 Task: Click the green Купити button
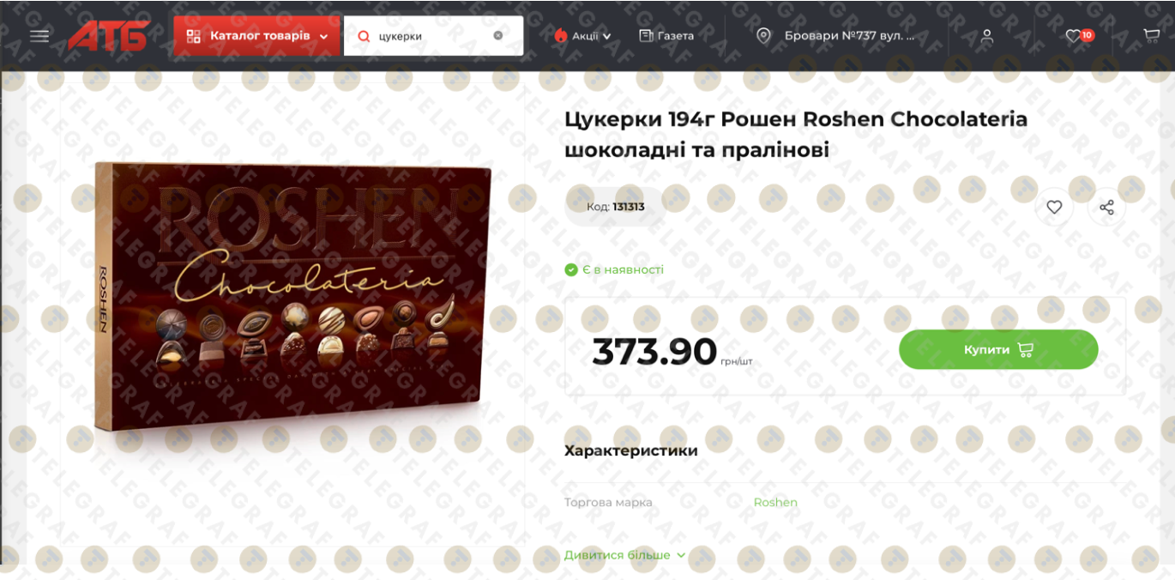click(998, 349)
